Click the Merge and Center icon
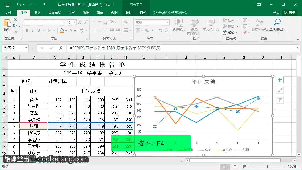The height and width of the screenshot is (170, 302). (126, 31)
